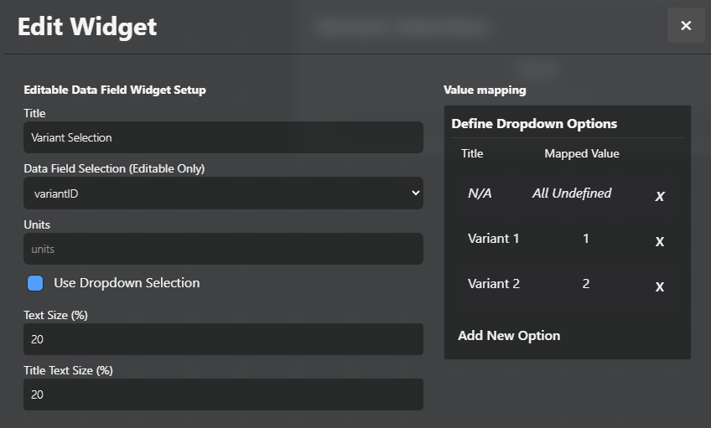Open the Data Field Selection dropdown
711x428 pixels.
click(x=223, y=193)
